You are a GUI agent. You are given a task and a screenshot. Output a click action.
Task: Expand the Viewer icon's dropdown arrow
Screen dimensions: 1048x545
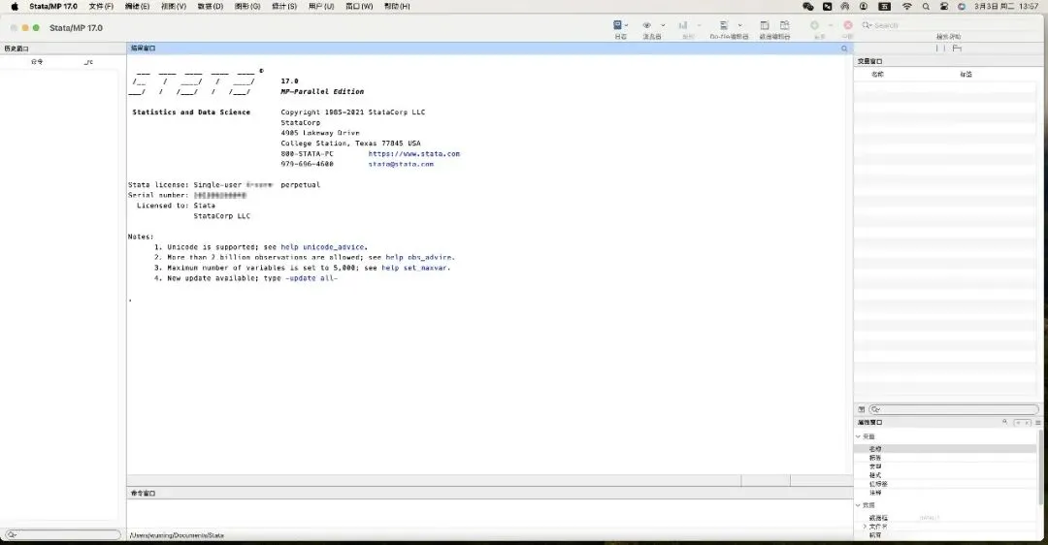click(663, 25)
